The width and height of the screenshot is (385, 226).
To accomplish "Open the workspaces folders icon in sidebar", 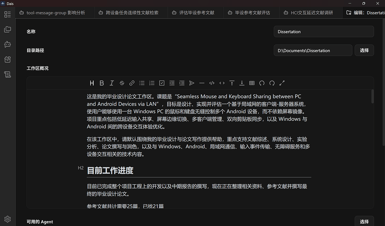I will coord(8,29).
